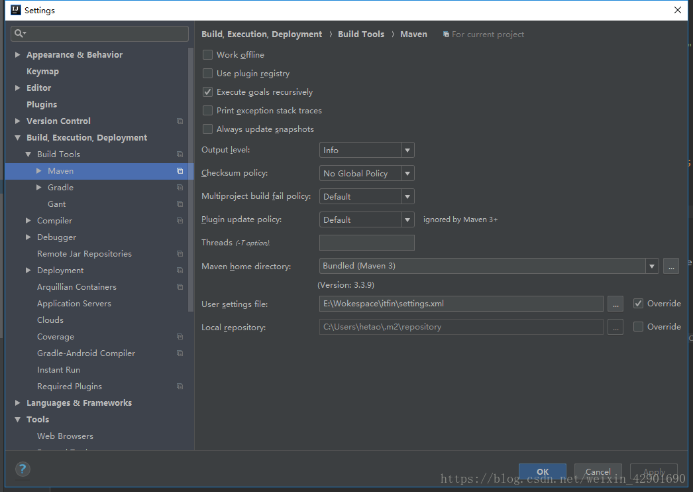
Task: Expand the Gradle tree node
Action: coord(39,188)
